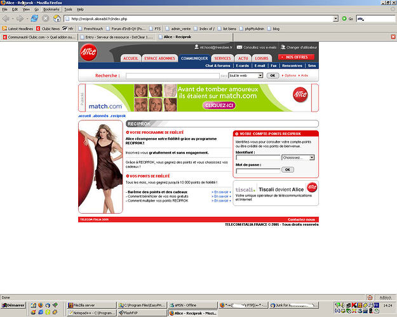Select the ESPACE ABONNES tab
This screenshot has height=317, width=397.
pos(159,58)
